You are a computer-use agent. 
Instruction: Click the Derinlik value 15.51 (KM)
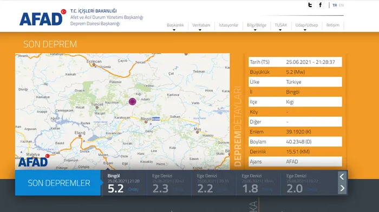(x=298, y=151)
